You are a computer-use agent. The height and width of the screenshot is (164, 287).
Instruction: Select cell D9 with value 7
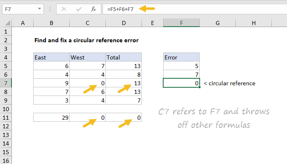pos(124,100)
